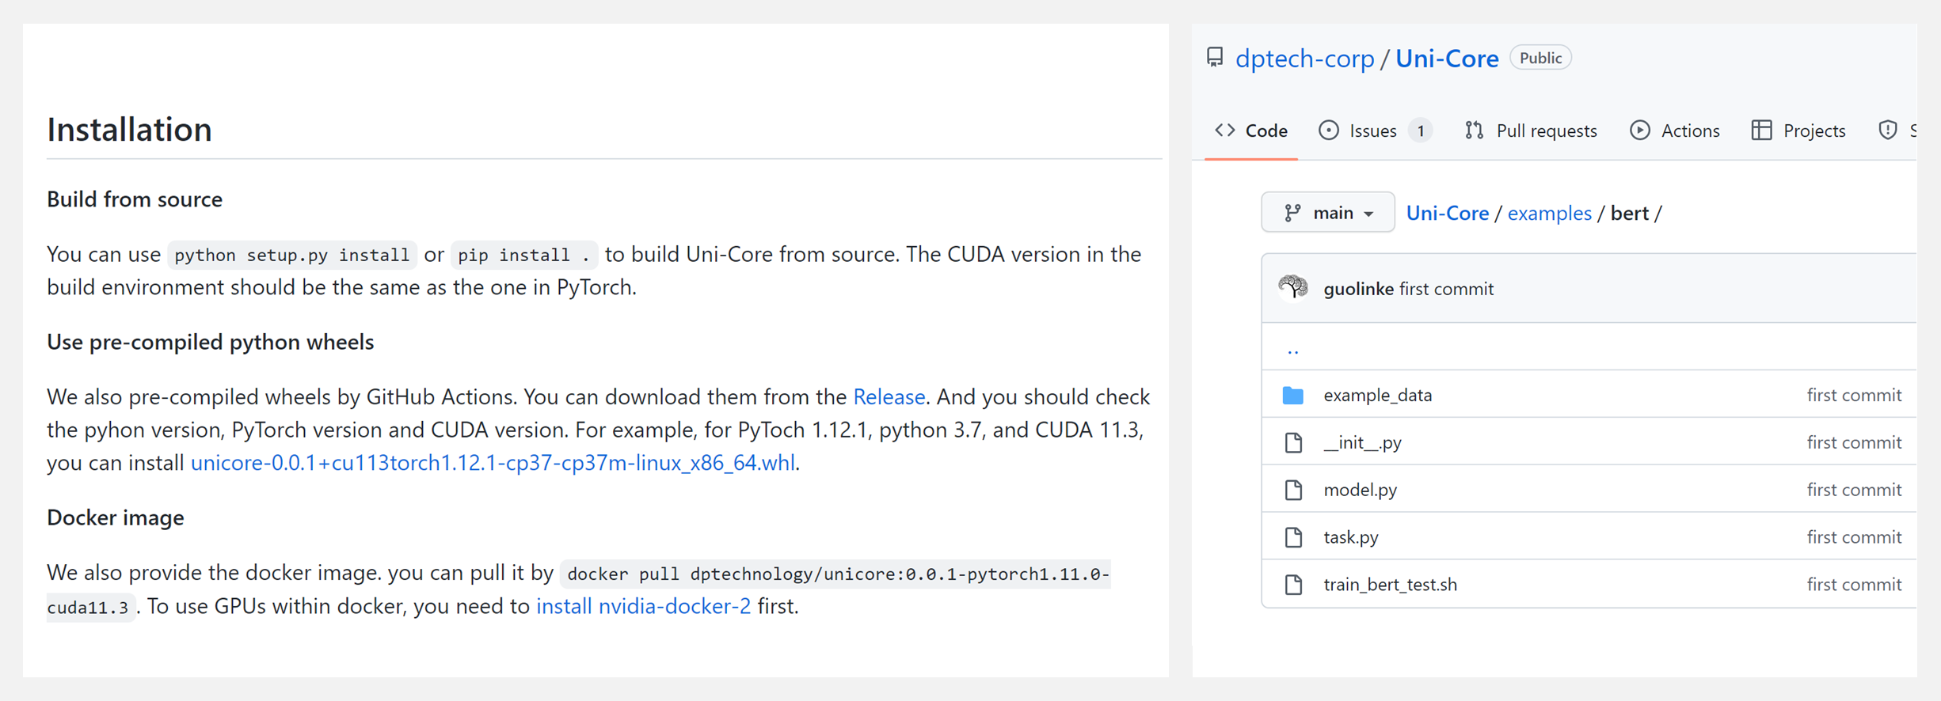This screenshot has width=1941, height=701.
Task: Navigate up via the parent directory dots
Action: pyautogui.click(x=1293, y=349)
